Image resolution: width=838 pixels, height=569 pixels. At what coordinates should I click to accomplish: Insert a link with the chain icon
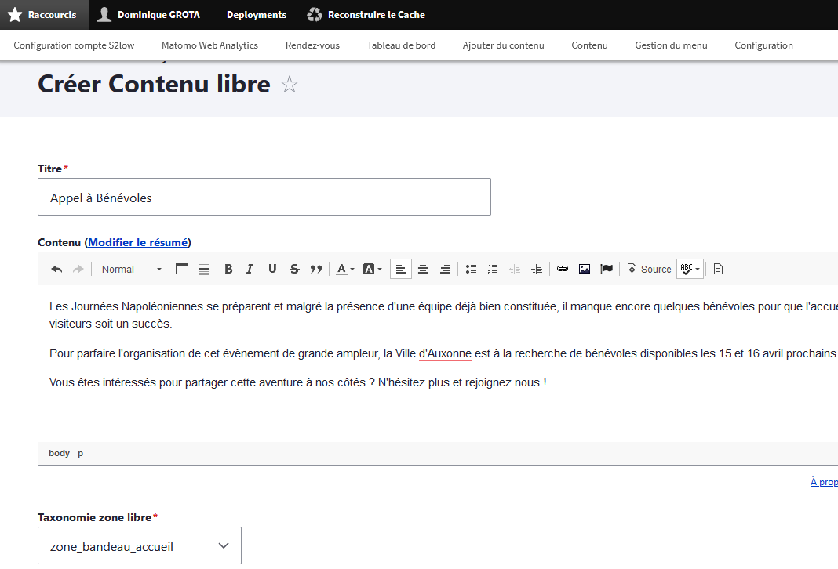pos(563,269)
